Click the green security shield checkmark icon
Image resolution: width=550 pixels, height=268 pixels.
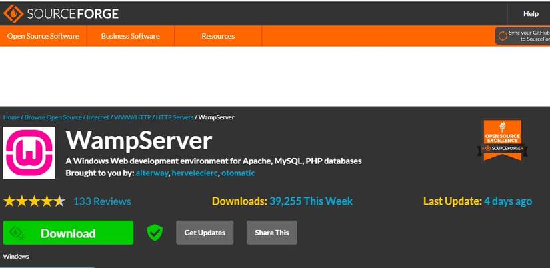(155, 232)
